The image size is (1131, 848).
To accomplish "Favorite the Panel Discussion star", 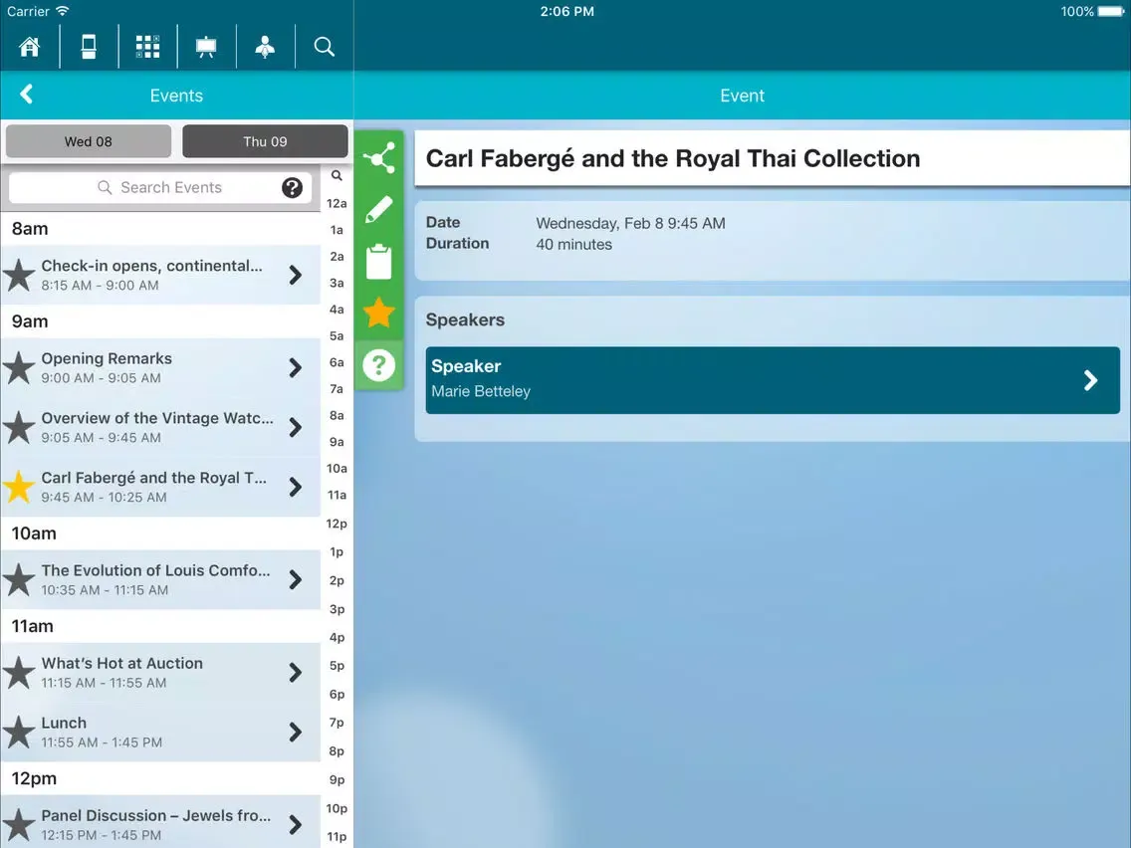I will click(x=19, y=825).
